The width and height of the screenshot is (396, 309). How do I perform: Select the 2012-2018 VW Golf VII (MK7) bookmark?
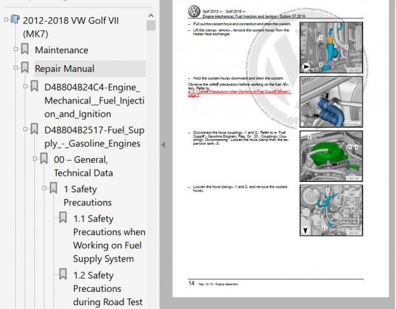tap(71, 27)
